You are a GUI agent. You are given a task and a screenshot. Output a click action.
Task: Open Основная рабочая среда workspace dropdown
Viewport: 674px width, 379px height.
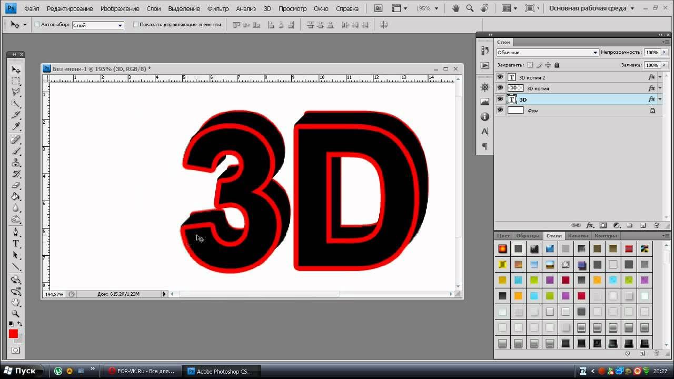[591, 8]
